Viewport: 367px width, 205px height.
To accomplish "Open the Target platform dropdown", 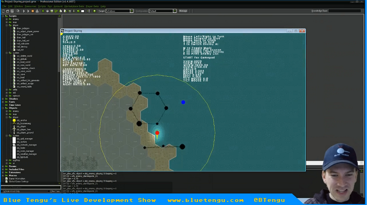I will 131,11.
